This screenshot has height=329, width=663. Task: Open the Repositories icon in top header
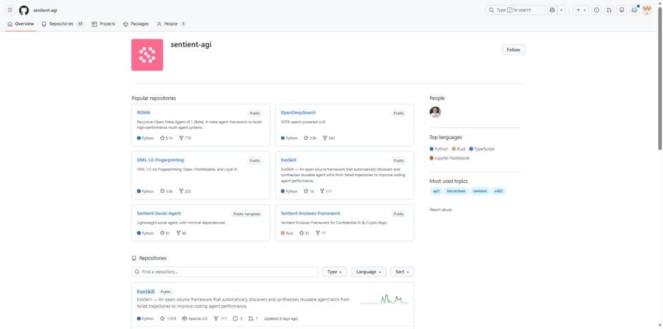pos(622,10)
